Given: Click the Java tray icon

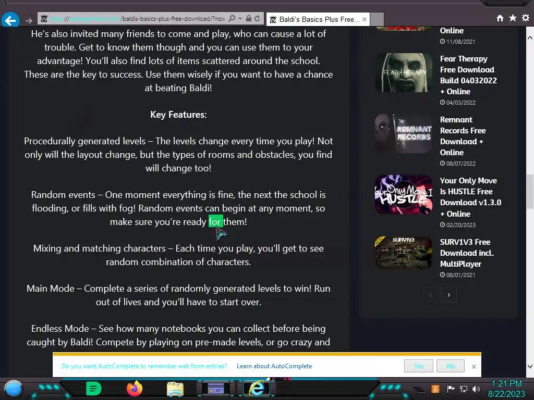Looking at the screenshot, I should pos(435,389).
